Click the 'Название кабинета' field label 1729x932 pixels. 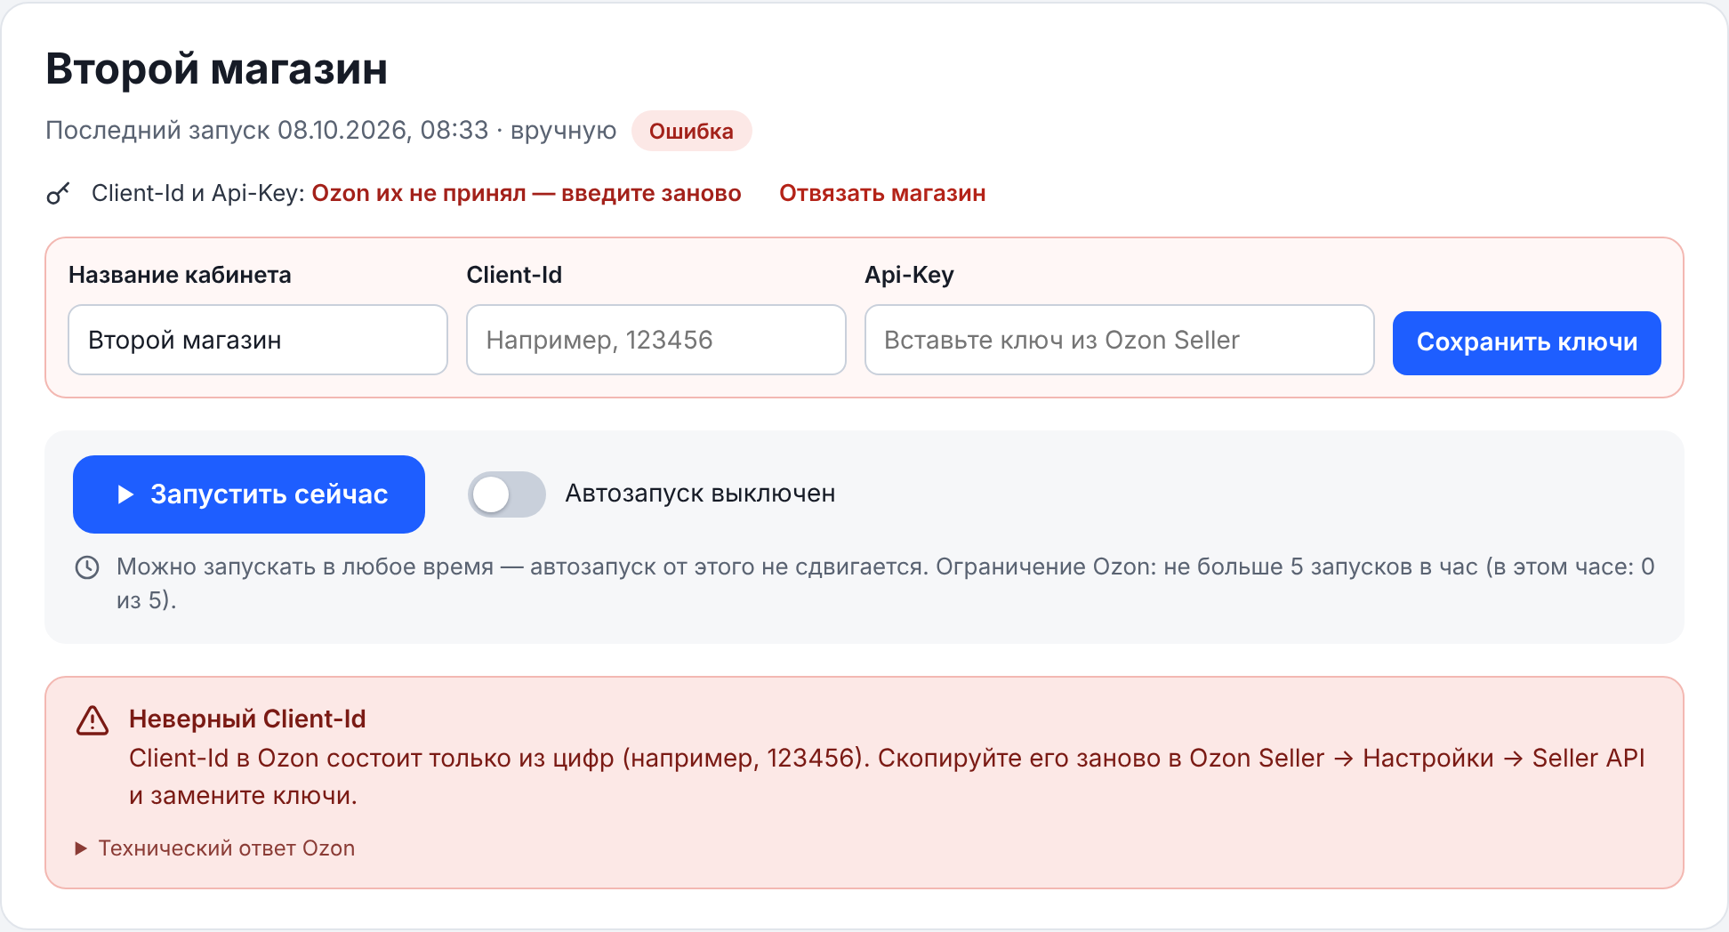pos(180,275)
